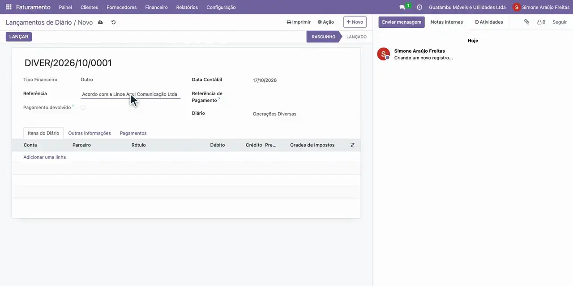This screenshot has width=573, height=286.
Task: Switch to Notas internas tab
Action: click(447, 22)
